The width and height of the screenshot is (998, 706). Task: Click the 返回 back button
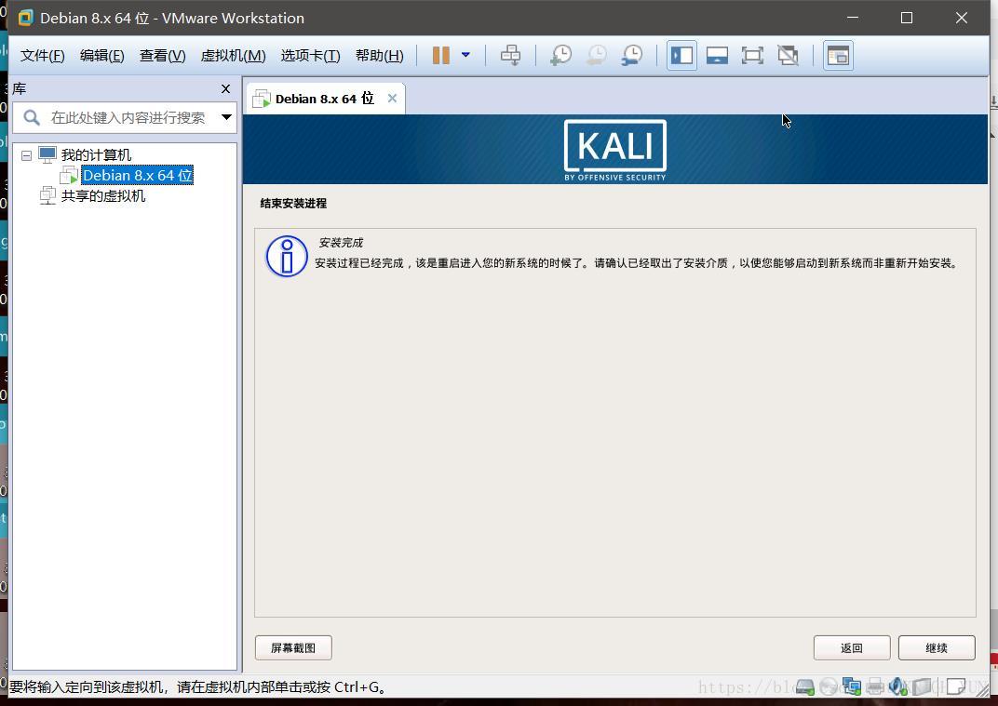pyautogui.click(x=852, y=648)
